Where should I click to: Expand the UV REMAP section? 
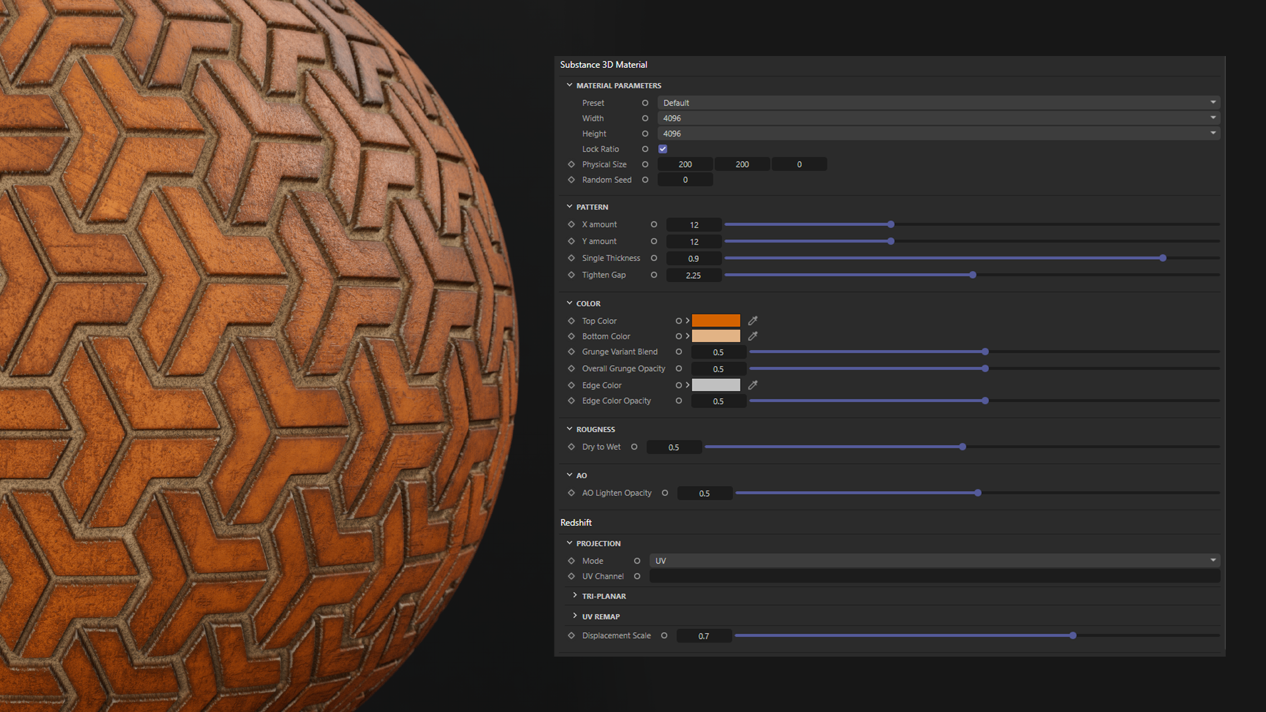coord(575,616)
